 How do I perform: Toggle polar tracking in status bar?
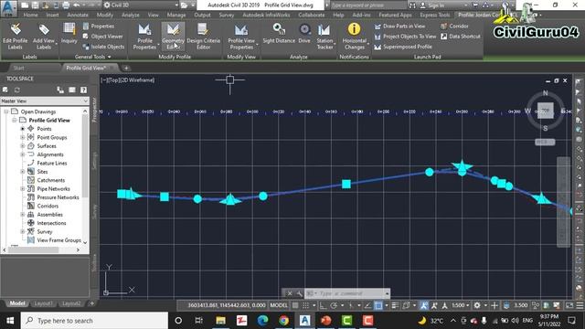coord(334,305)
